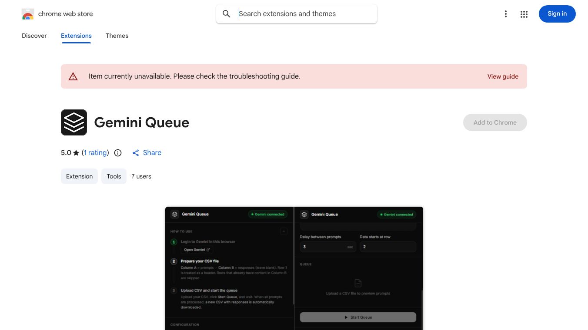588x330 pixels.
Task: Open the 1 rating link
Action: (95, 153)
